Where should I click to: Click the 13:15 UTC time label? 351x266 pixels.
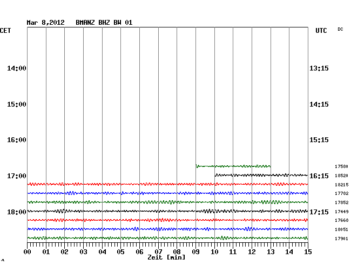(319, 68)
